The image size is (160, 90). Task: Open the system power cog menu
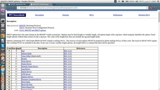click(x=158, y=1)
